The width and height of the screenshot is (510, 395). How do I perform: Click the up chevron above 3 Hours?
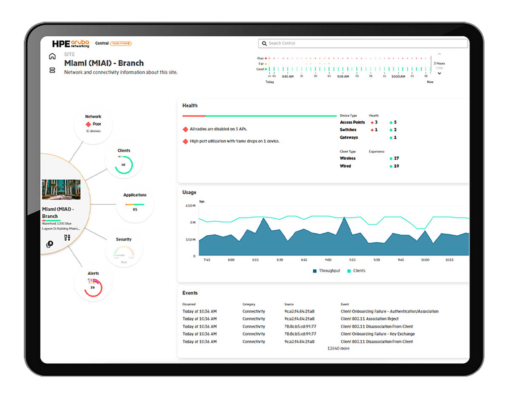click(439, 54)
